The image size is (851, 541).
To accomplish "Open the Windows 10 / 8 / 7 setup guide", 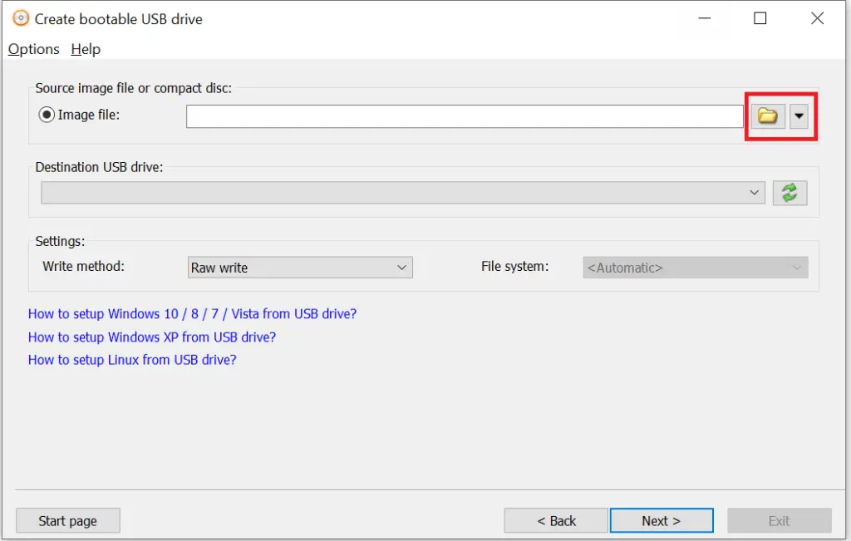I will point(192,313).
